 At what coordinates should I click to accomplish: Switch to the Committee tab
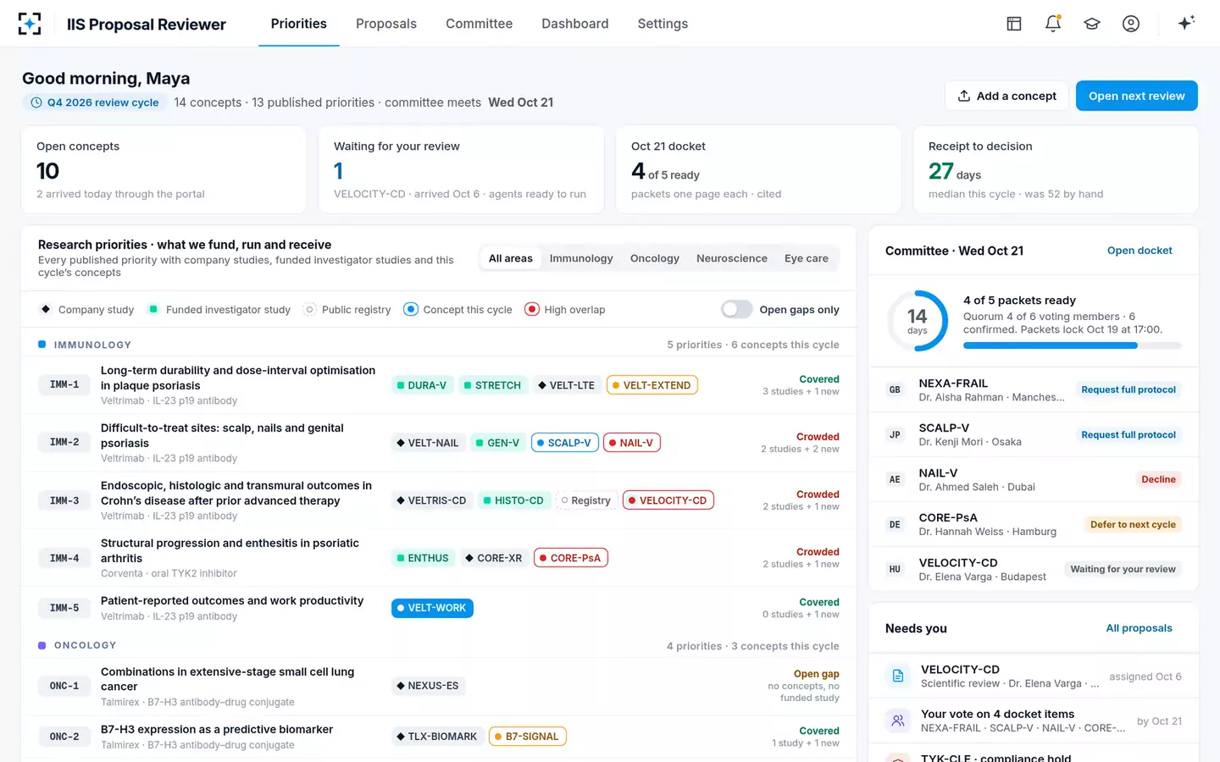point(480,24)
